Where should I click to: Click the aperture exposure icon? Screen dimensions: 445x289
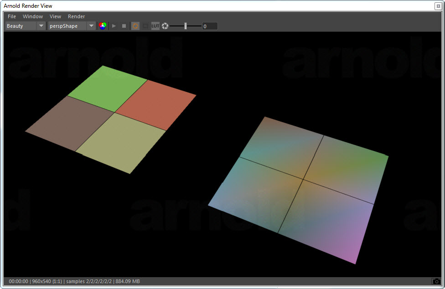165,26
